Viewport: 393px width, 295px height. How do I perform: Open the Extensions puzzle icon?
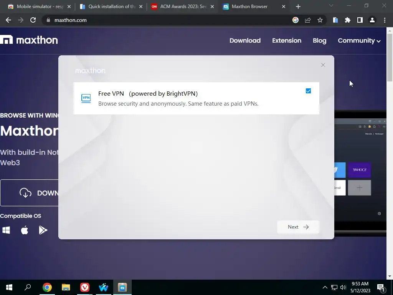[348, 20]
